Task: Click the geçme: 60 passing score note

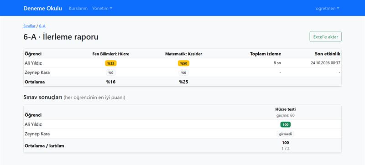Action: 286,115
